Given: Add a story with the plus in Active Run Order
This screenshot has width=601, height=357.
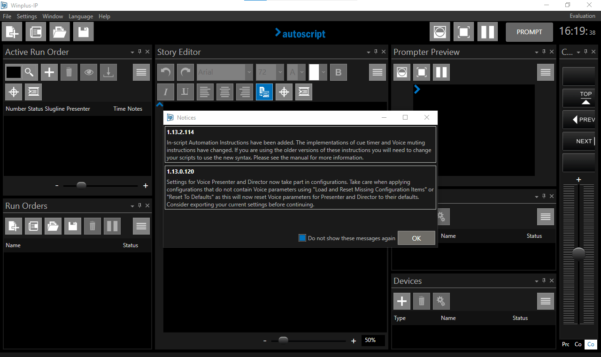Looking at the screenshot, I should click(x=49, y=72).
